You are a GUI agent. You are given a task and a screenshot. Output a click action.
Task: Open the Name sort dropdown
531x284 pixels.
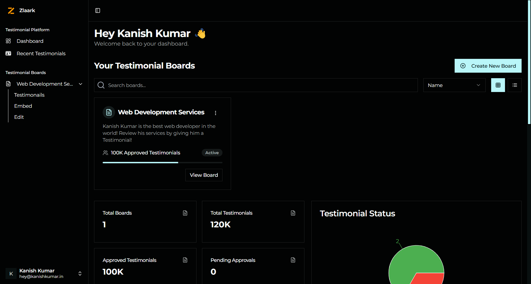pyautogui.click(x=454, y=85)
